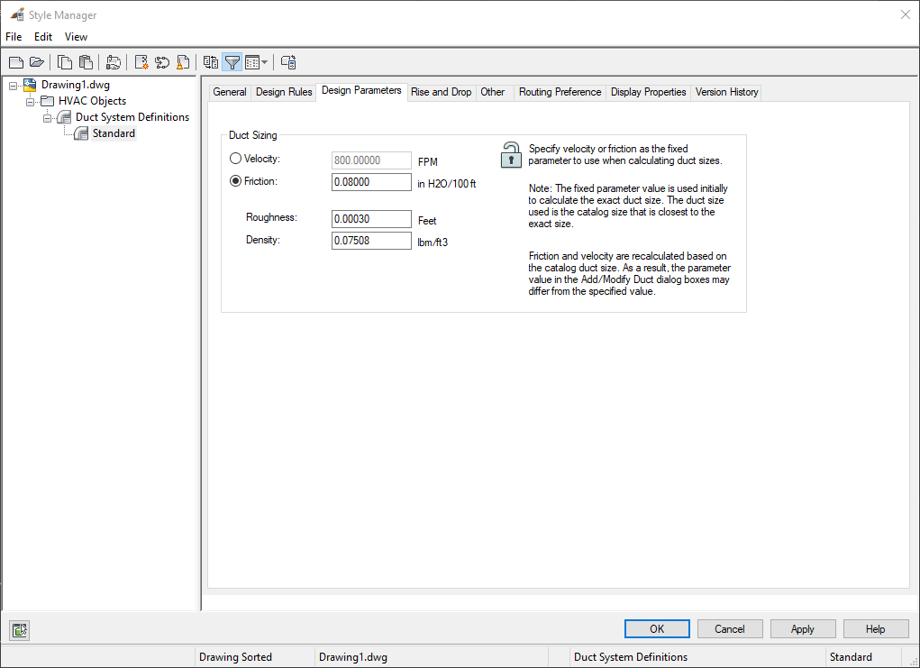The width and height of the screenshot is (920, 668).
Task: Click the Apply button
Action: coord(803,628)
